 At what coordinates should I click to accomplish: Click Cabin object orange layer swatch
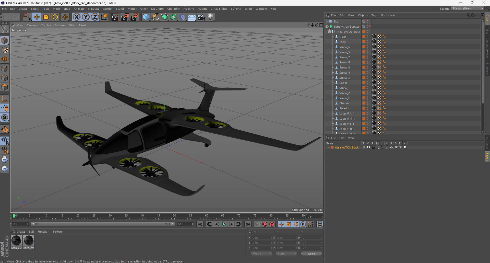(x=364, y=83)
